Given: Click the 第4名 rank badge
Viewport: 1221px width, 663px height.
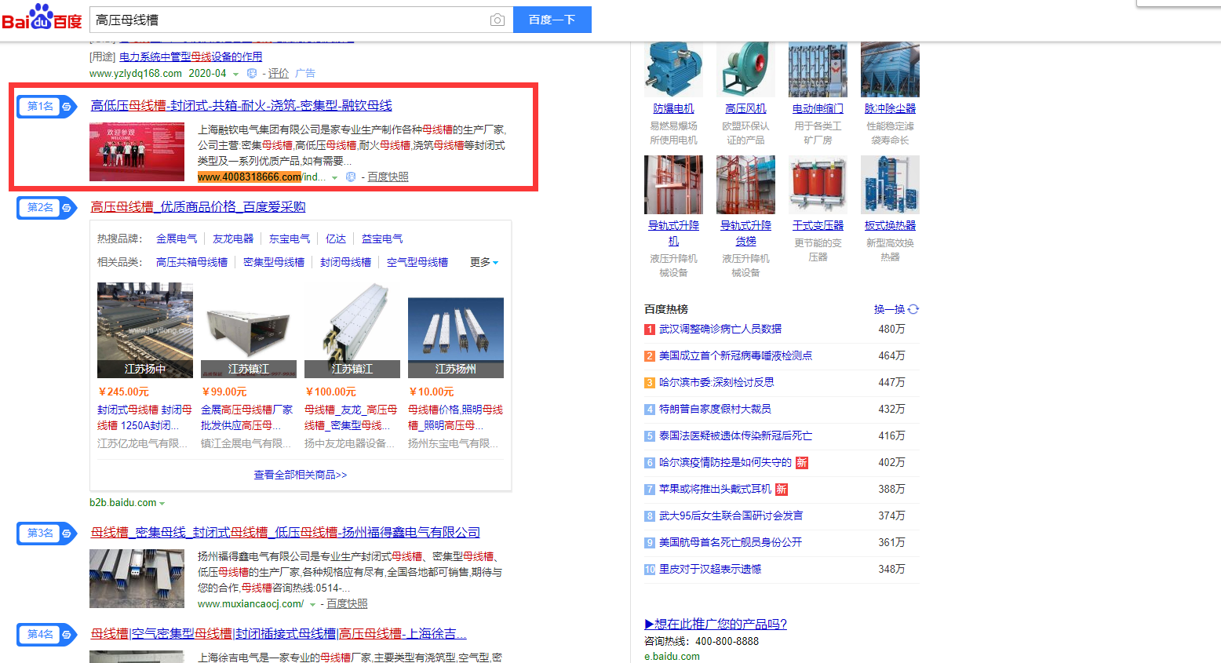Looking at the screenshot, I should pyautogui.click(x=46, y=635).
